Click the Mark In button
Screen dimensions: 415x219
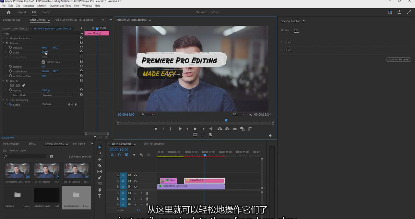click(164, 129)
